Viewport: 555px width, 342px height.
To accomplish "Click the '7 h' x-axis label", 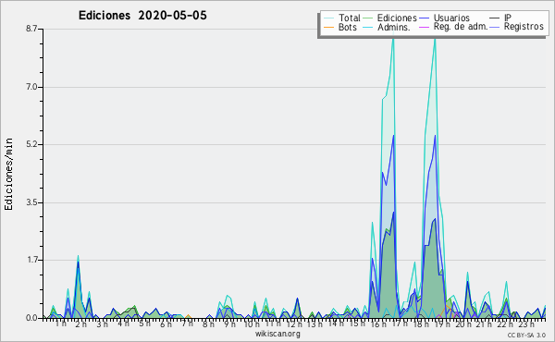I will (x=187, y=324).
